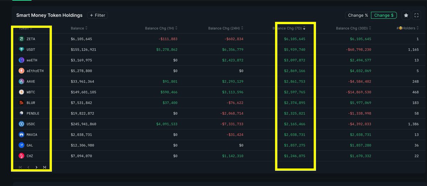Click the BLUR token icon

point(21,103)
